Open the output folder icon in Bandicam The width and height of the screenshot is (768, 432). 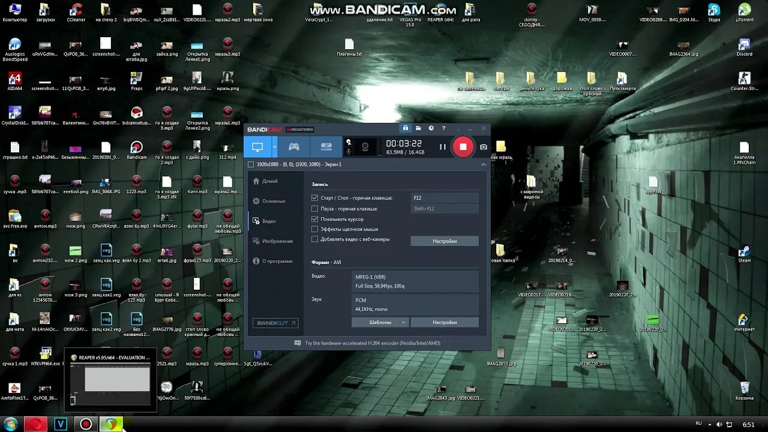point(419,128)
